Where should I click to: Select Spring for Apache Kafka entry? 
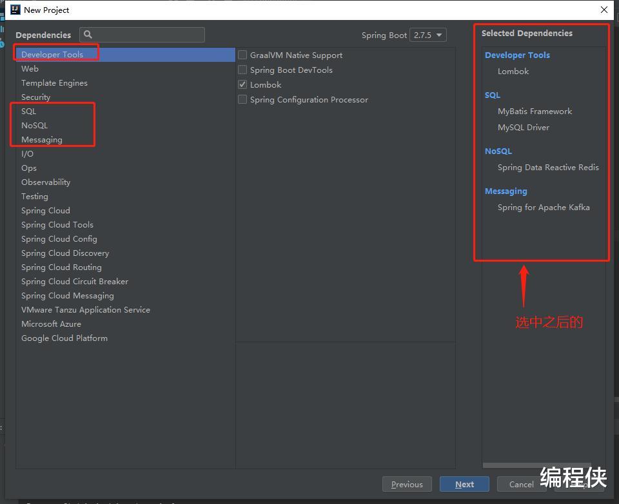click(544, 208)
